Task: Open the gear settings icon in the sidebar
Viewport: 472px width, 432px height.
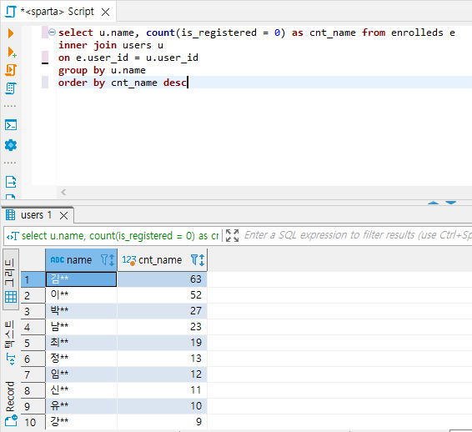Action: point(11,145)
